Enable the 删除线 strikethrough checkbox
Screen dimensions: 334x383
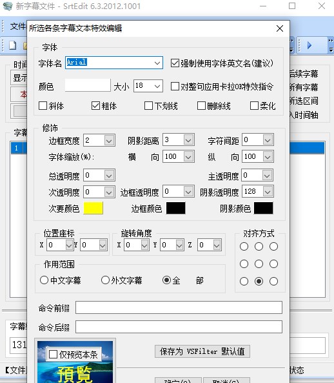pyautogui.click(x=201, y=106)
